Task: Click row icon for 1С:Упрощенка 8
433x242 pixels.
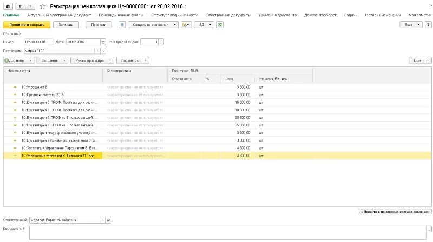Action: pos(15,87)
